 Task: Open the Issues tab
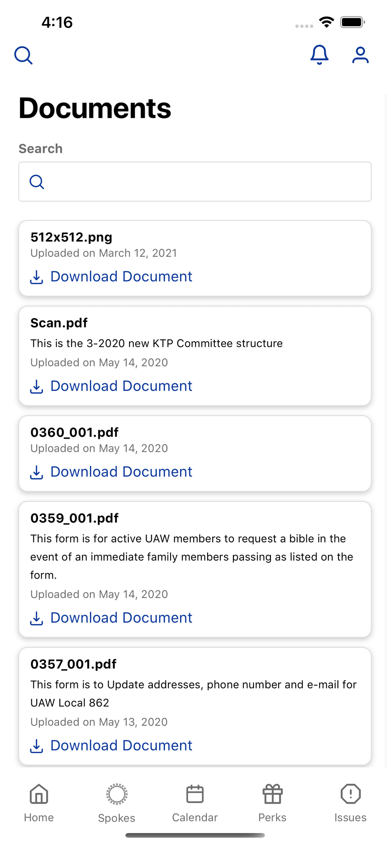click(350, 803)
